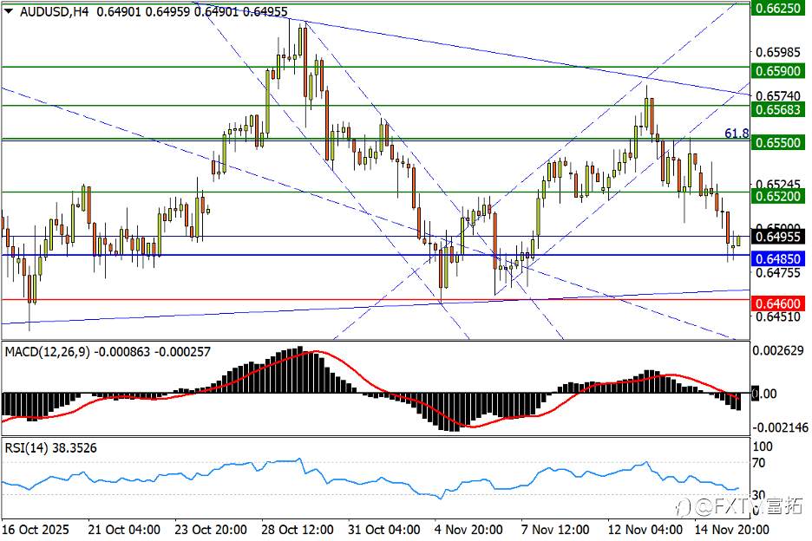Click the 14 Nov 20:00 time label
Image resolution: width=812 pixels, height=541 pixels.
tap(731, 530)
